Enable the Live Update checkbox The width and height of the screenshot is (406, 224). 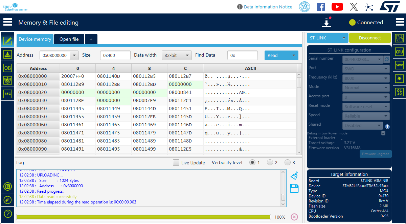pyautogui.click(x=176, y=163)
